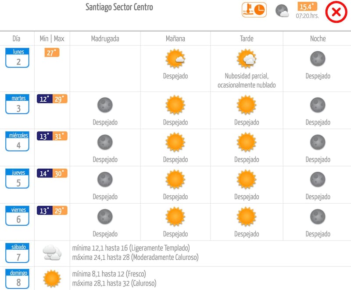Click the Tarde column header

click(x=247, y=39)
